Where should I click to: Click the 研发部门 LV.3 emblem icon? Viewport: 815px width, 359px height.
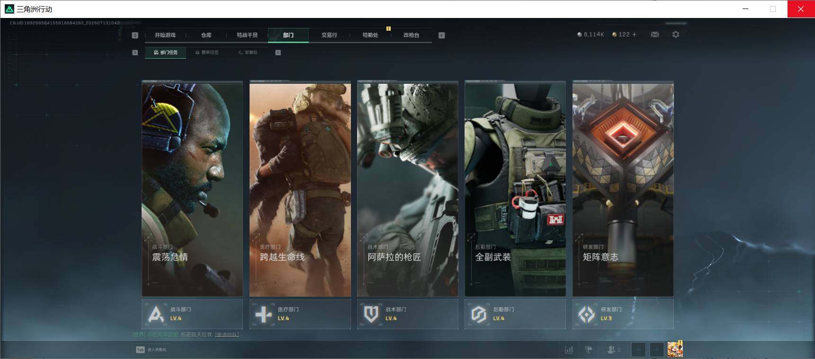point(586,314)
